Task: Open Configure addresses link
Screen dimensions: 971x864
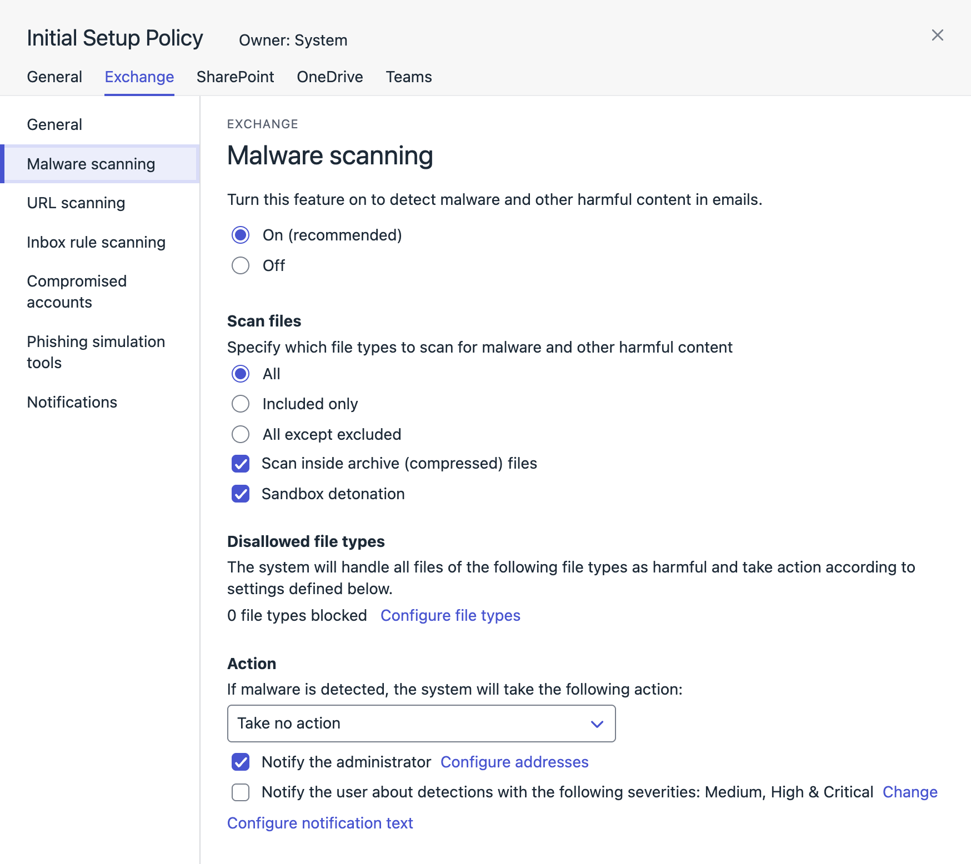Action: 514,762
